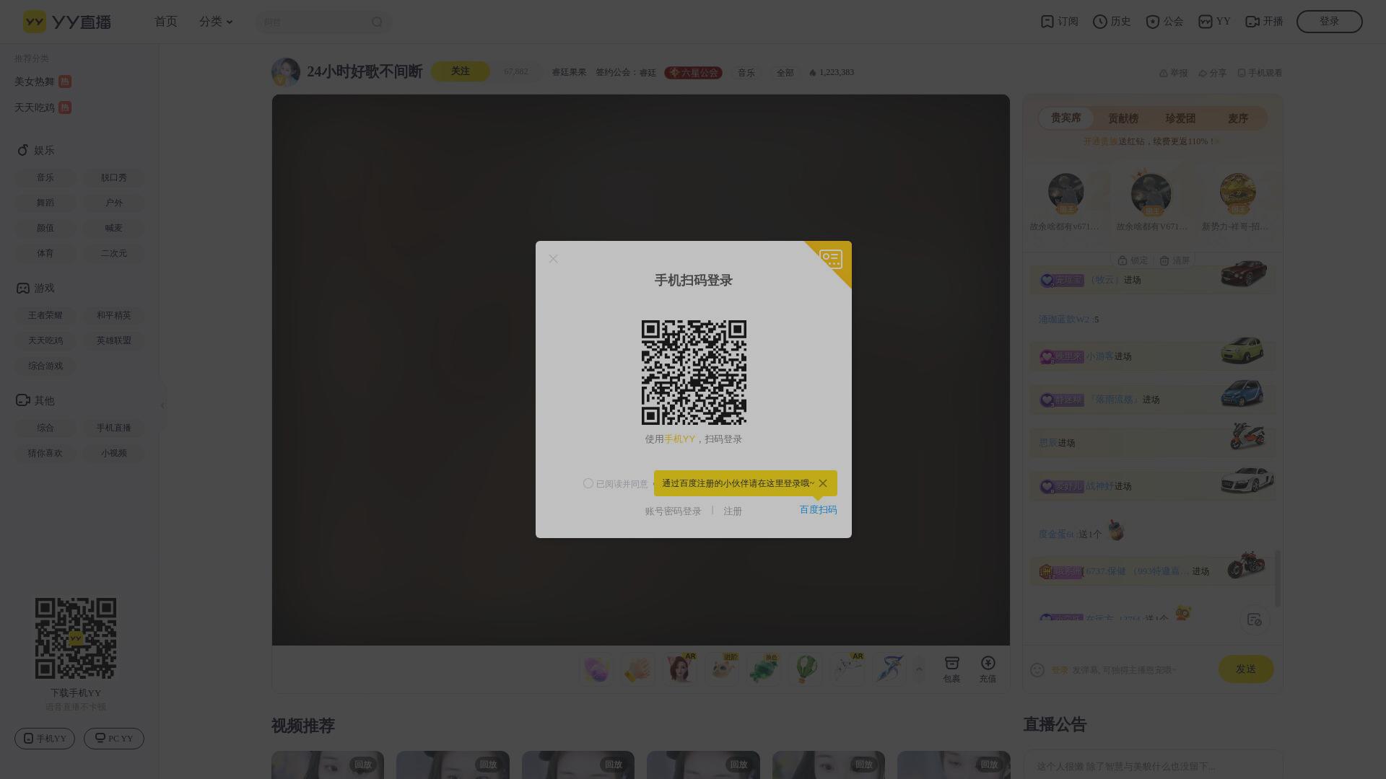Click the PC YY download button
Screen dimensions: 1386x779
(x=114, y=739)
